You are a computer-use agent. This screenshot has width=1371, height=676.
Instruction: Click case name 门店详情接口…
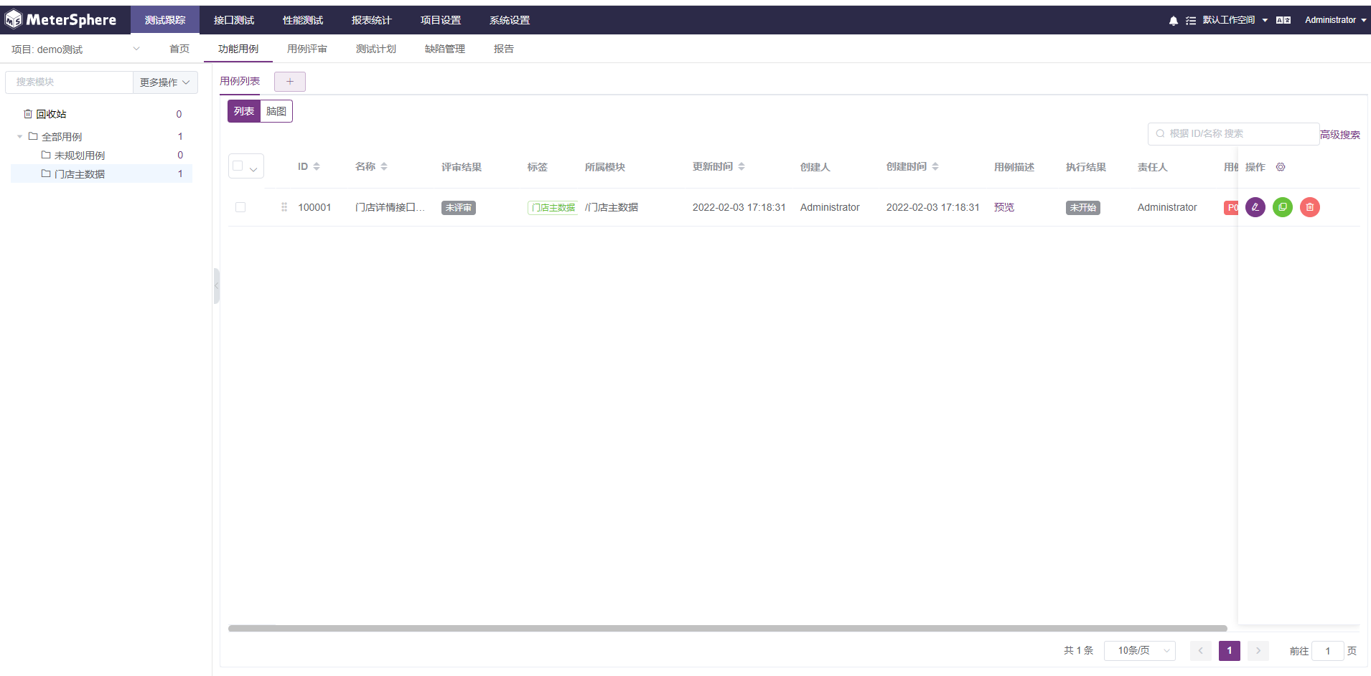point(390,207)
